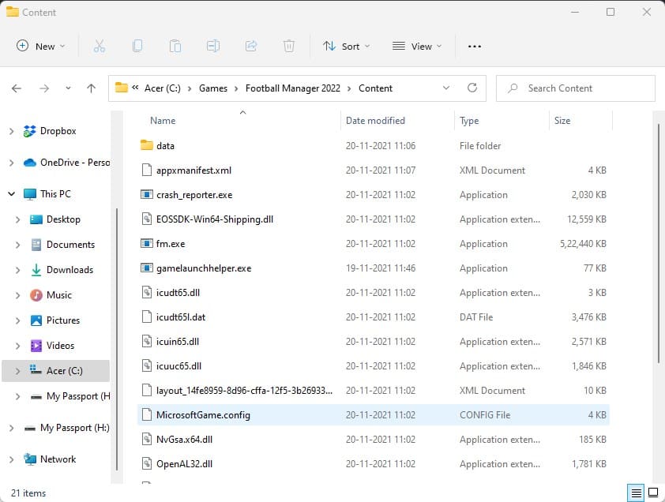Click the Delete trash icon
665x502 pixels.
pyautogui.click(x=289, y=46)
